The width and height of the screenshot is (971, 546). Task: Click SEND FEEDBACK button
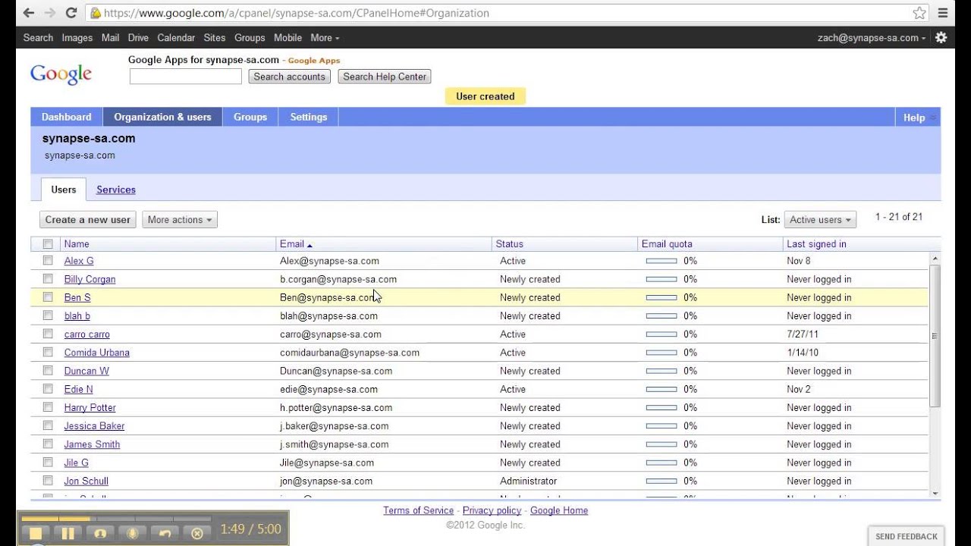[907, 536]
